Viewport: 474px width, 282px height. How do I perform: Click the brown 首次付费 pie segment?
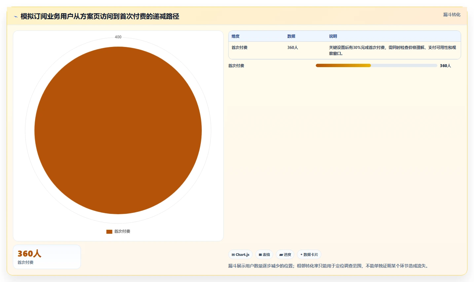(x=118, y=130)
